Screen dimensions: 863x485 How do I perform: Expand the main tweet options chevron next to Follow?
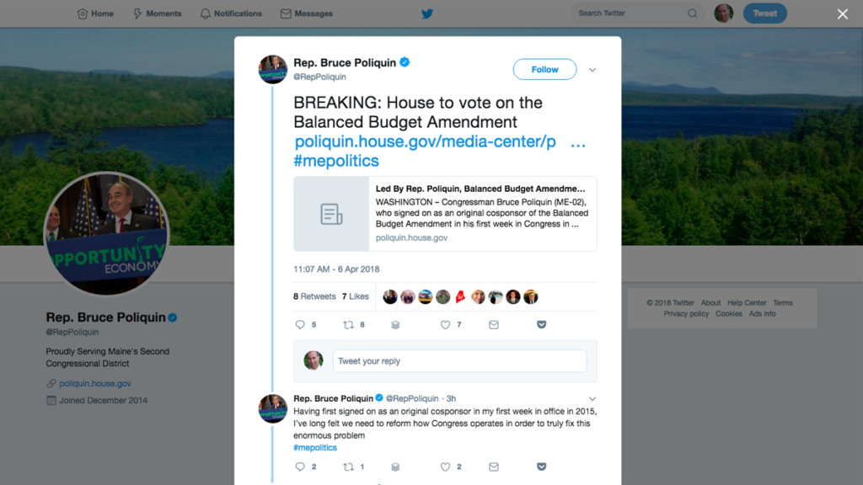[x=592, y=70]
